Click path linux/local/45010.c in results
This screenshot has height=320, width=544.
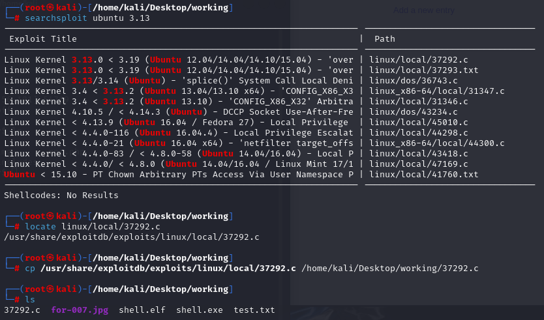click(418, 122)
